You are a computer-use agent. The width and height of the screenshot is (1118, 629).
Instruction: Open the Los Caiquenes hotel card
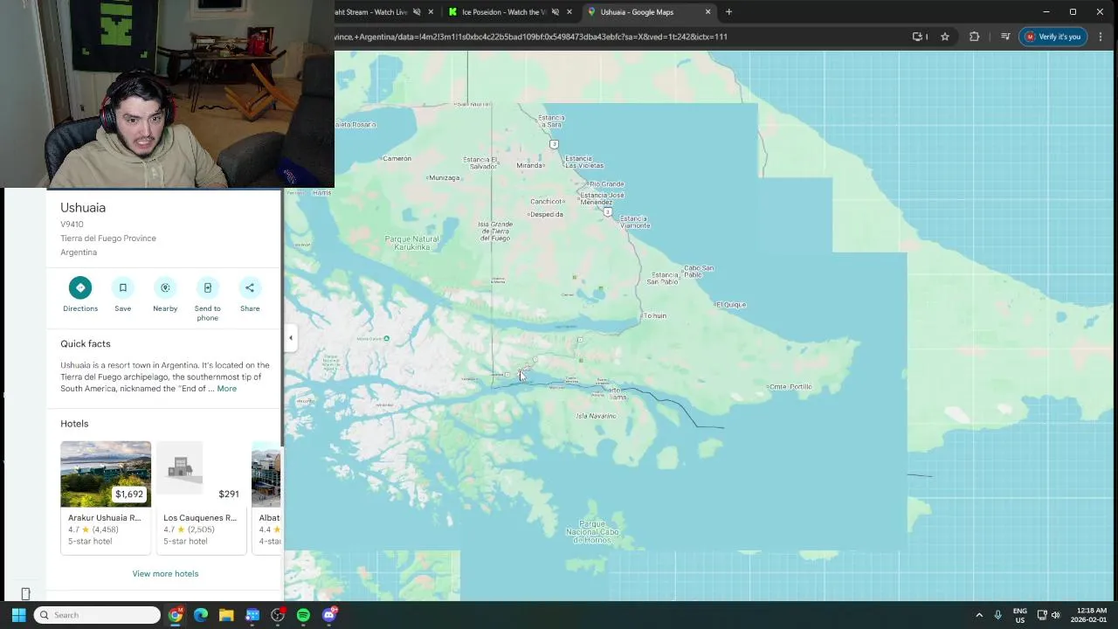point(201,496)
